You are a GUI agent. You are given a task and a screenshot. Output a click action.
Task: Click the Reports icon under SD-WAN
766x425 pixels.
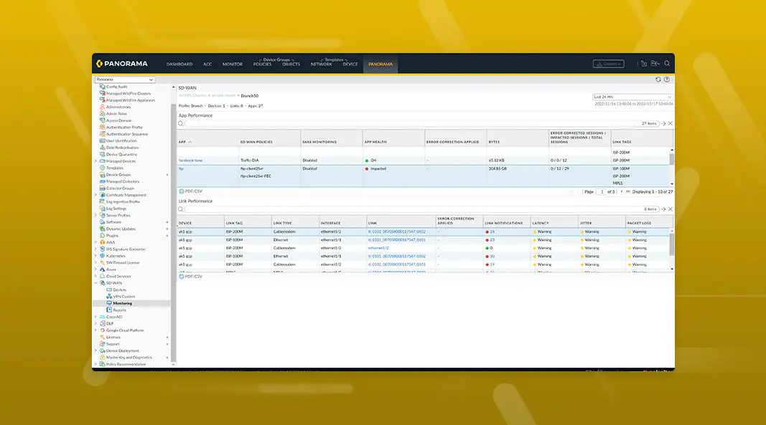pyautogui.click(x=109, y=310)
